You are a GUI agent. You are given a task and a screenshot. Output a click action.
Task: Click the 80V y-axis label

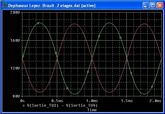[16, 96]
